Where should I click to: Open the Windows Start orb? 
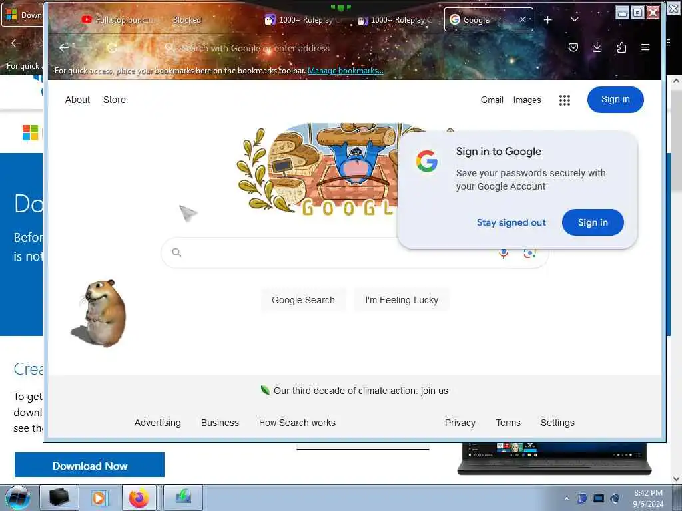tap(17, 498)
